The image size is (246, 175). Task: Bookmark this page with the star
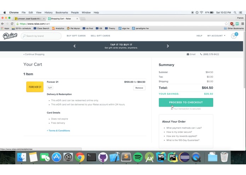[226, 24]
